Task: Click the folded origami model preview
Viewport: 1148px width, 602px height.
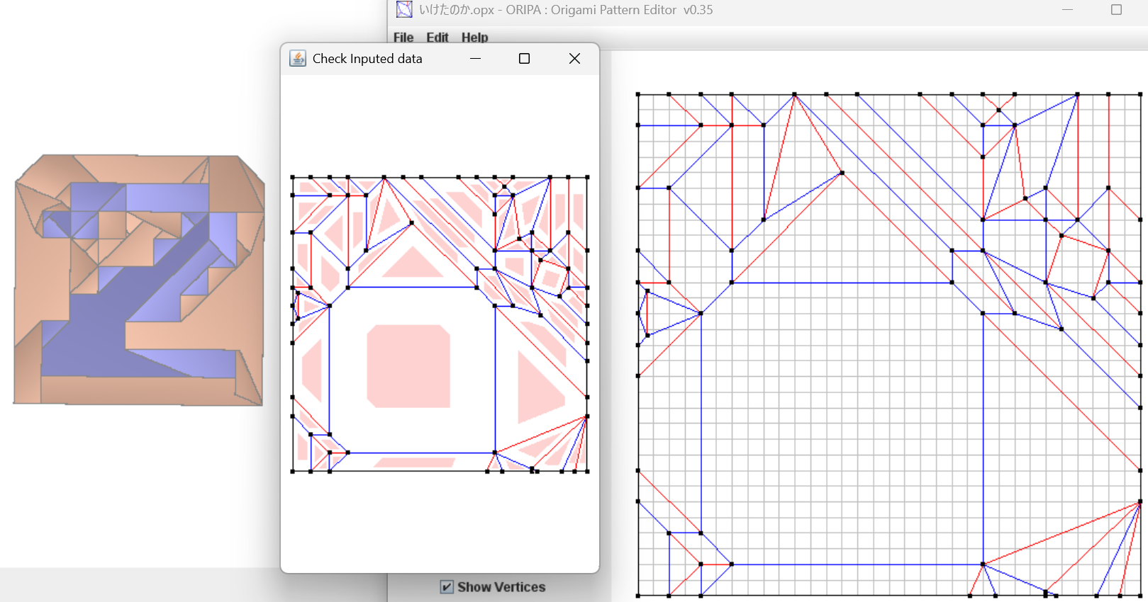Action: 139,280
